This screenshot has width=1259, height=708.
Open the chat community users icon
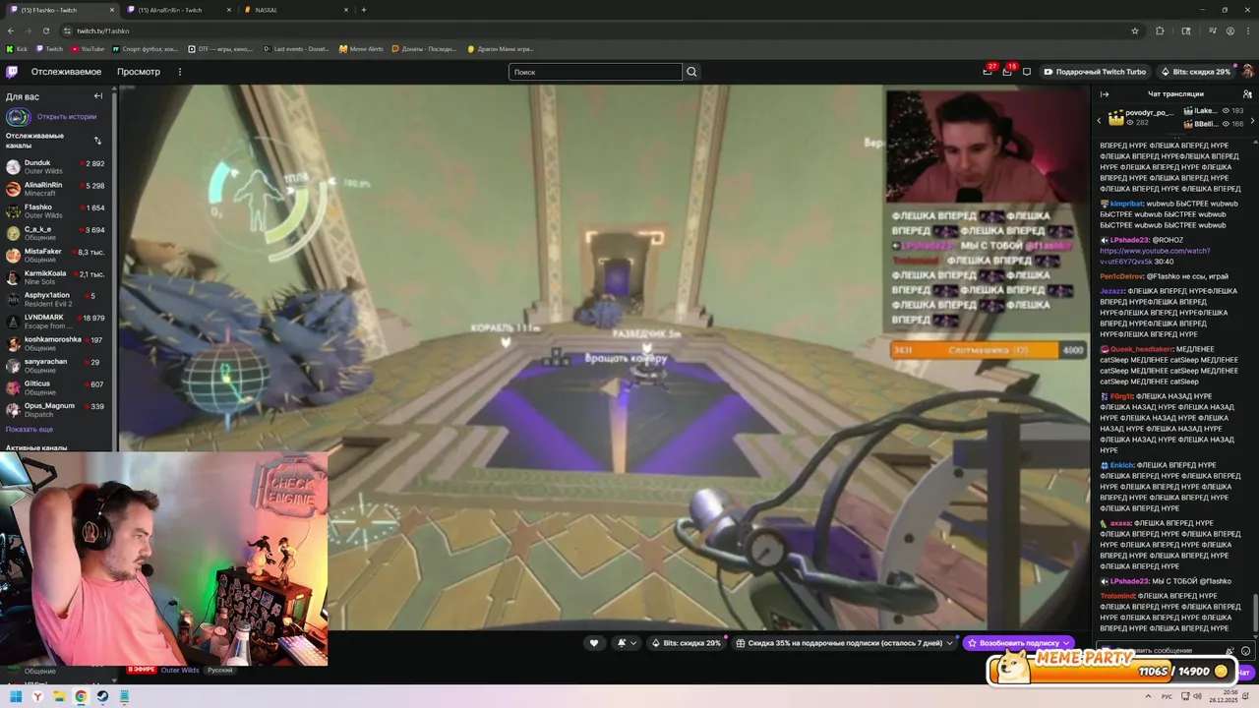1247,94
